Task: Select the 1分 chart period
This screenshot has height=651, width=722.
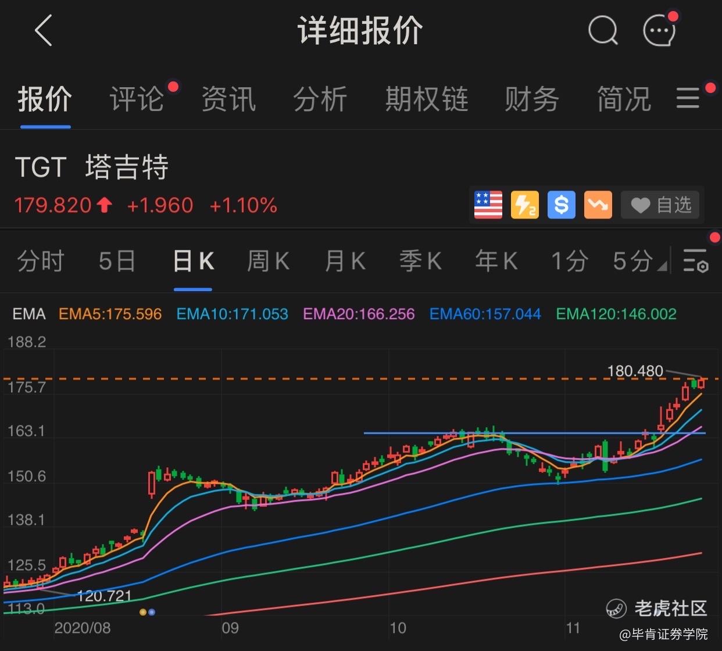Action: point(569,261)
